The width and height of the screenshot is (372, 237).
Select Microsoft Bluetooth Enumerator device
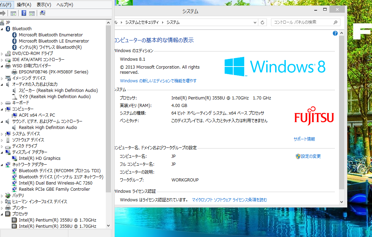pos(50,35)
